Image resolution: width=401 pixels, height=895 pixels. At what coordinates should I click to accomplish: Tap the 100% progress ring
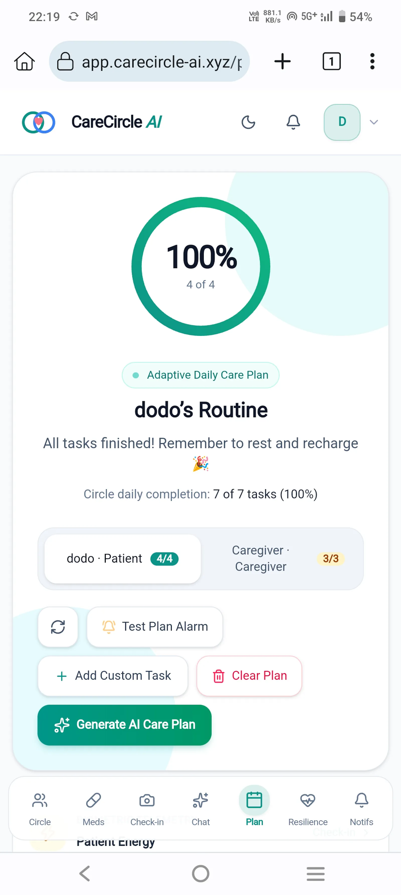coord(201,266)
